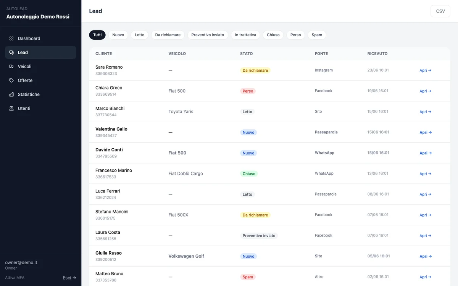This screenshot has width=458, height=286.
Task: View the Statistiche section
Action: coord(41,95)
